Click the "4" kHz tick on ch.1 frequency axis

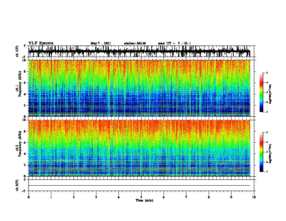point(25,94)
